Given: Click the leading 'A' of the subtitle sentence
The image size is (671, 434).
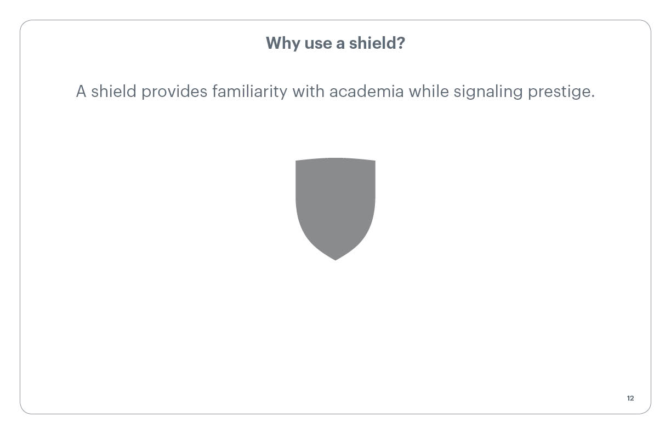Looking at the screenshot, I should tap(81, 92).
